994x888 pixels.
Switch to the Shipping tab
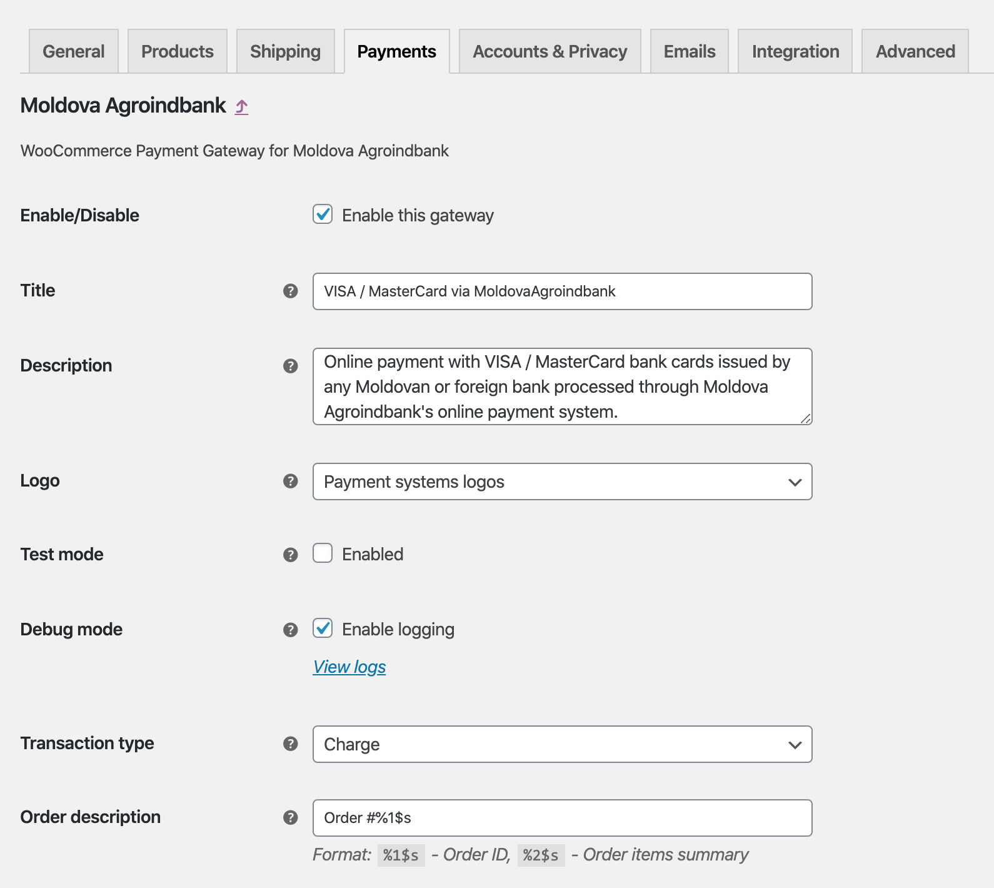pos(285,51)
